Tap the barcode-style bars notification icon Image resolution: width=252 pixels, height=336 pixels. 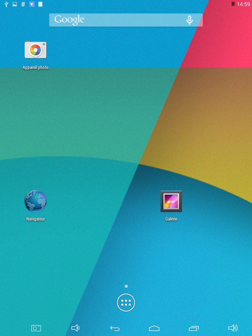(x=40, y=4)
